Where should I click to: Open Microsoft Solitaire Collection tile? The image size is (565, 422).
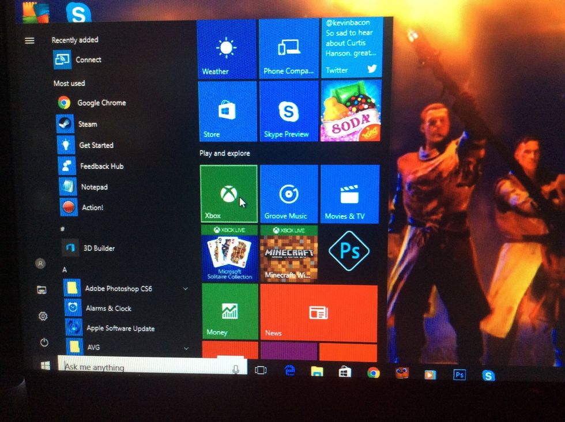[x=229, y=253]
